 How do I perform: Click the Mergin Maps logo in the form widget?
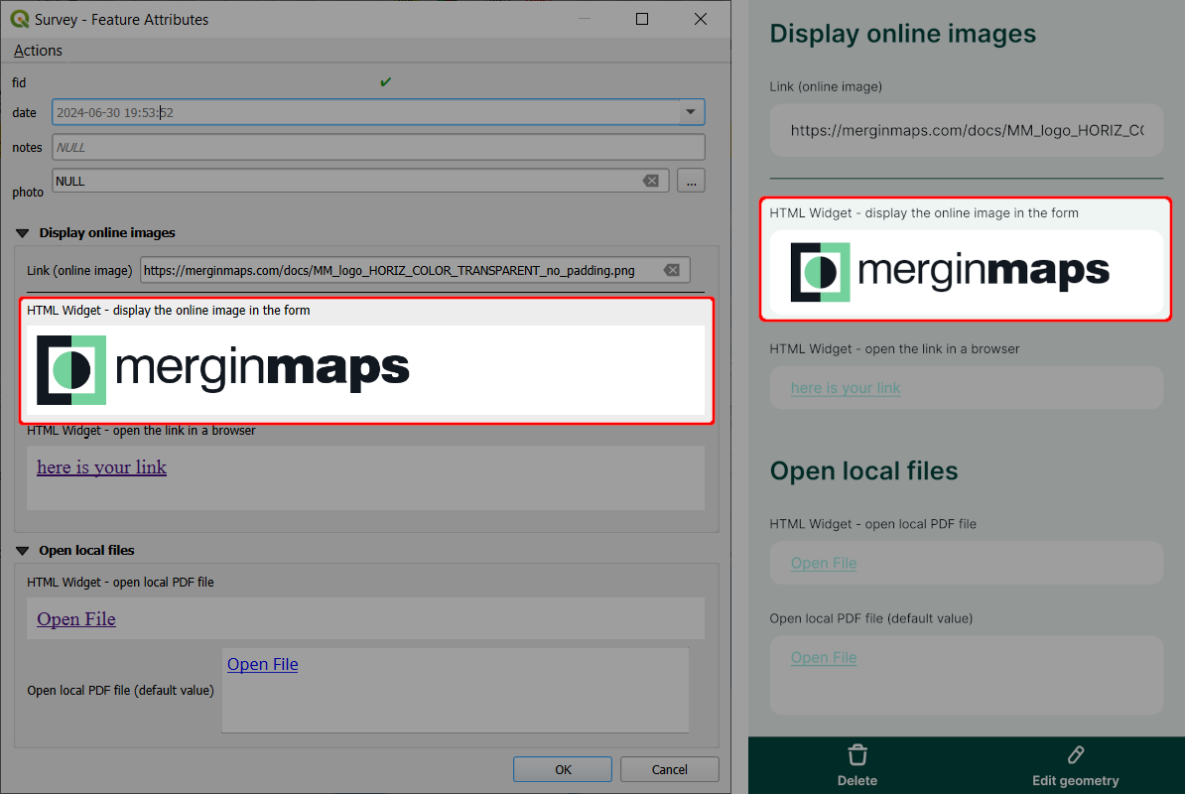click(223, 368)
